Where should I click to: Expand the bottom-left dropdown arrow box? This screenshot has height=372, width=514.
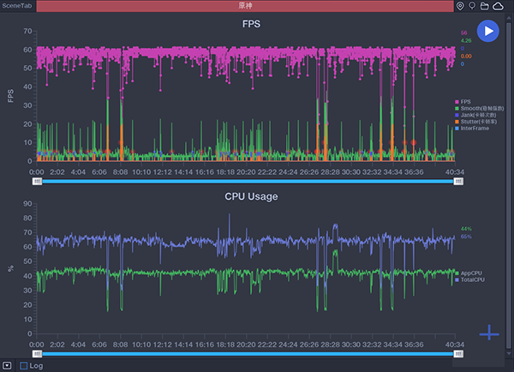7,366
